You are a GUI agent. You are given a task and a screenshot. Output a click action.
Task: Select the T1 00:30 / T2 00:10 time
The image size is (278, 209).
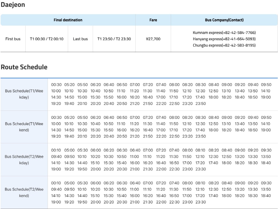(x=46, y=39)
